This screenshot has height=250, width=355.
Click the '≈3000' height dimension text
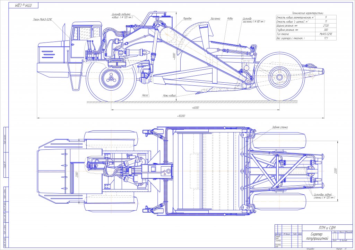pos(174,56)
